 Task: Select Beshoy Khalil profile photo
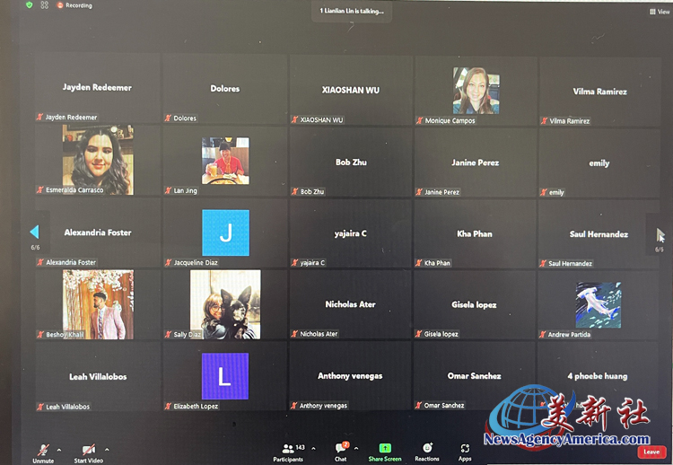[98, 304]
